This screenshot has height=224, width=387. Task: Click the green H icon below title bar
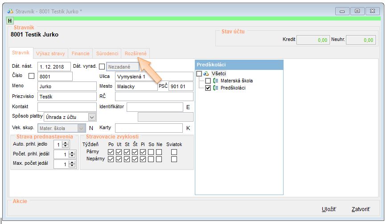coord(10,21)
